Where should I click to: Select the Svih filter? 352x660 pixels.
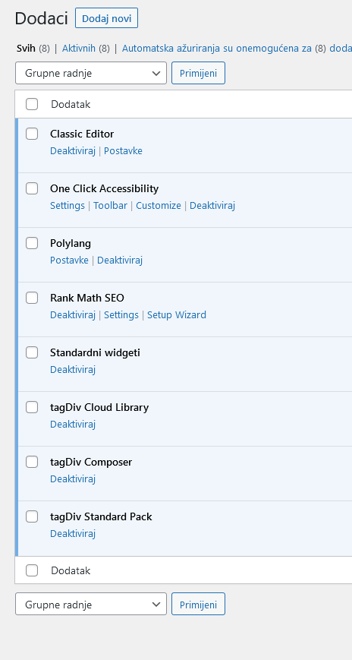[x=26, y=49]
